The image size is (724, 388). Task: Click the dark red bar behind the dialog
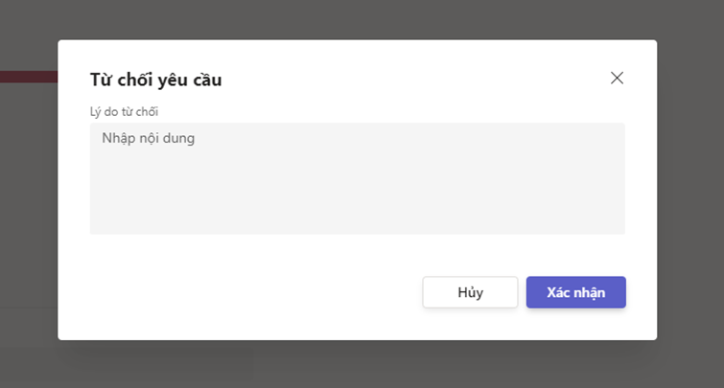(x=28, y=77)
